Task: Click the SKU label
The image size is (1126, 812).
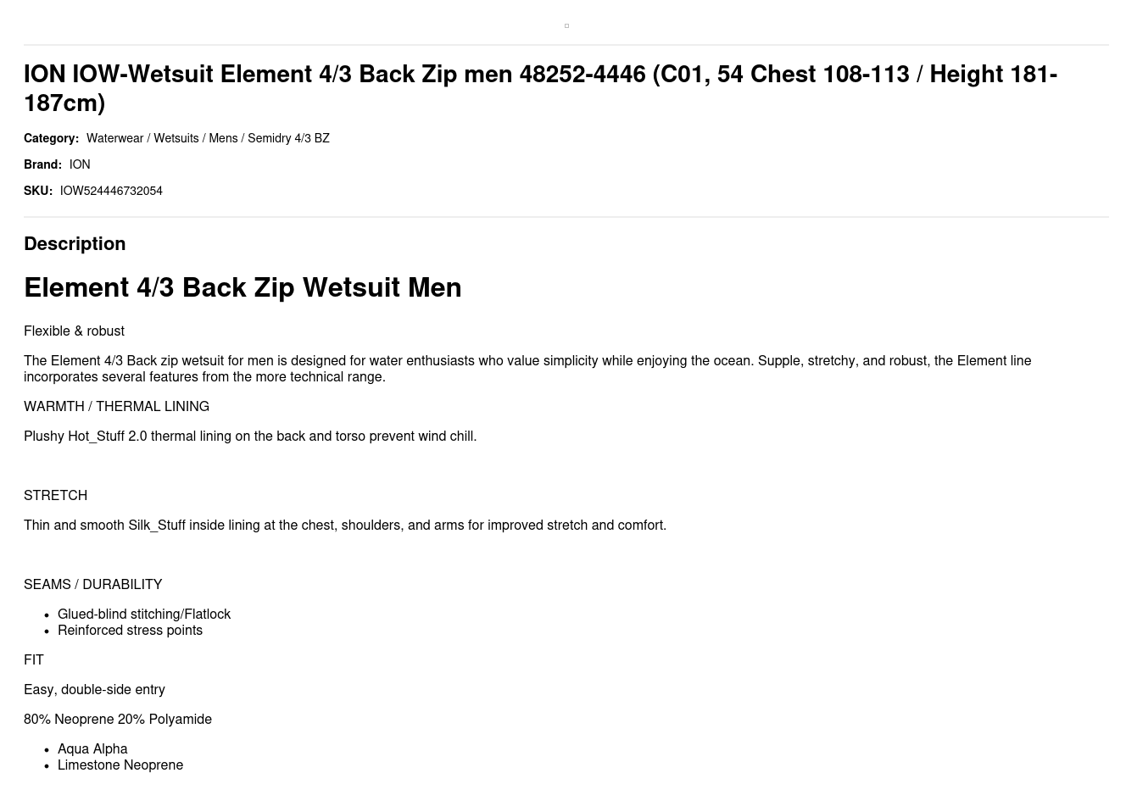Action: click(38, 191)
